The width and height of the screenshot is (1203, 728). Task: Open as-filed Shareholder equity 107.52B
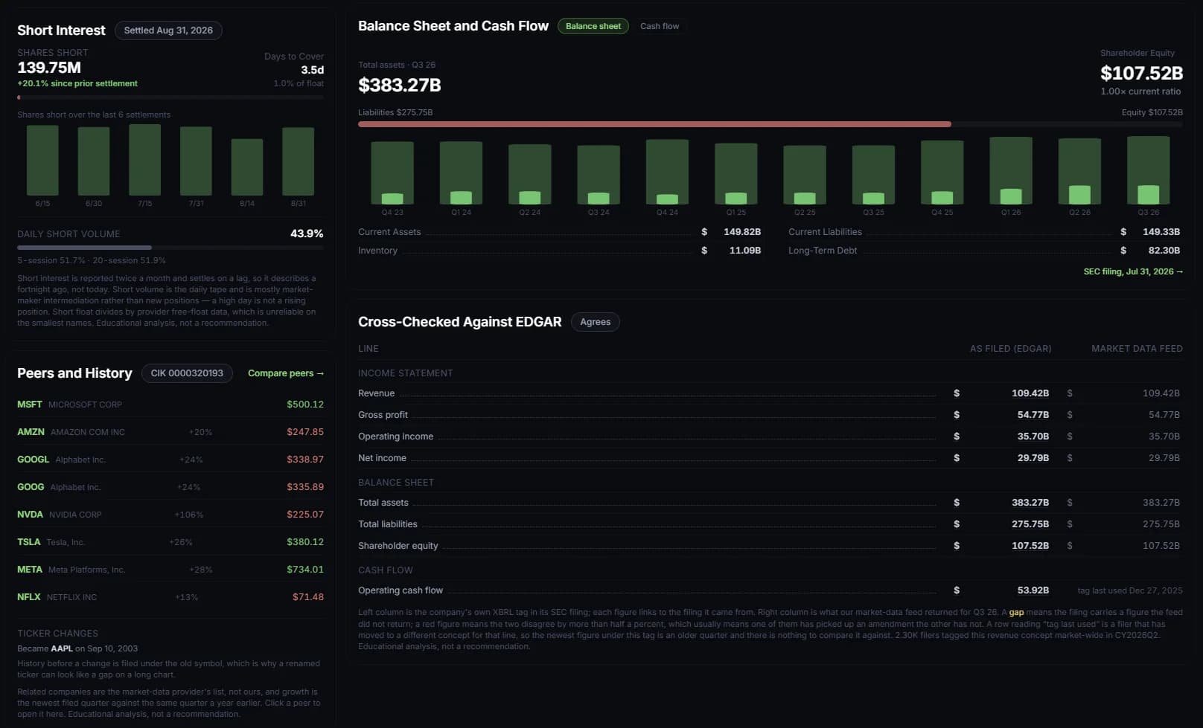[1030, 546]
